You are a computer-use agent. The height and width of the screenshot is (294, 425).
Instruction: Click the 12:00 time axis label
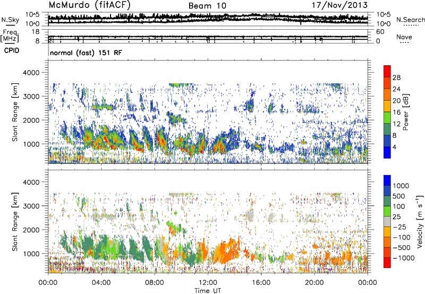click(208, 283)
